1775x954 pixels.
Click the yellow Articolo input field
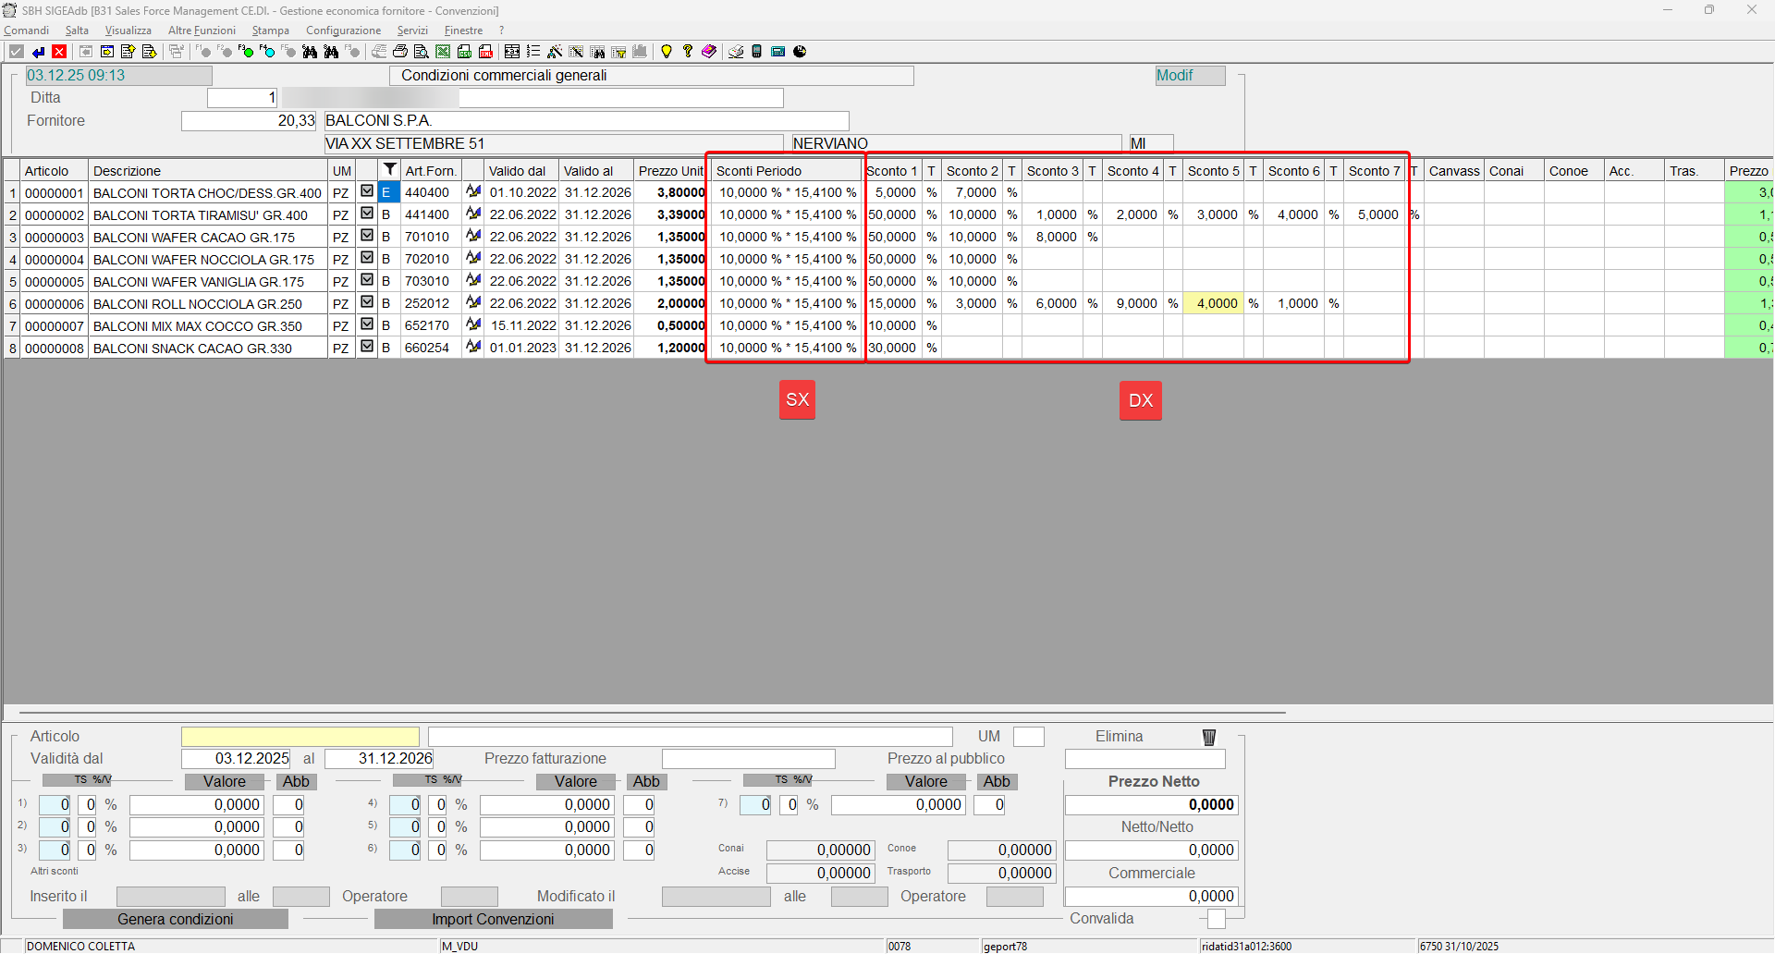(x=300, y=737)
